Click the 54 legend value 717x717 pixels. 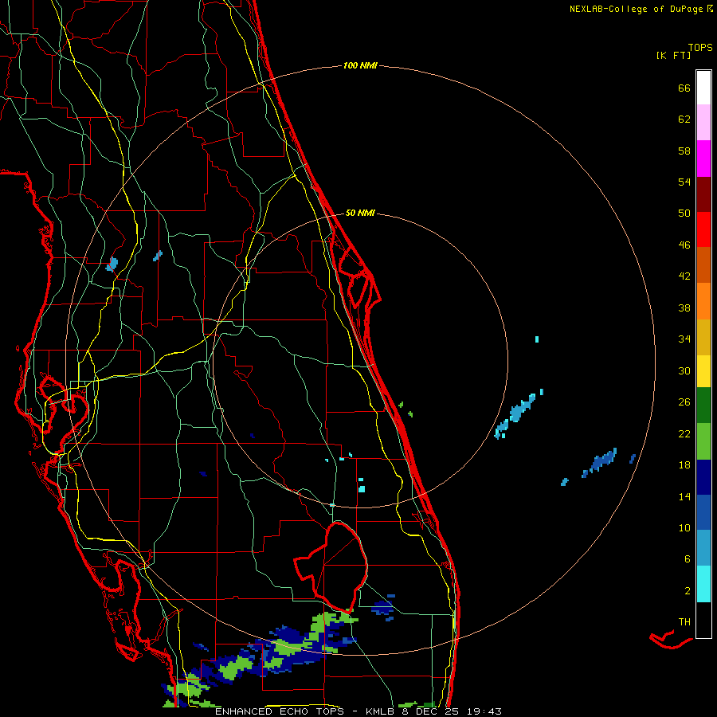click(x=684, y=182)
